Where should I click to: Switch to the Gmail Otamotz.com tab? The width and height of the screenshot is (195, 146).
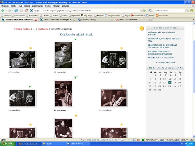point(133,20)
